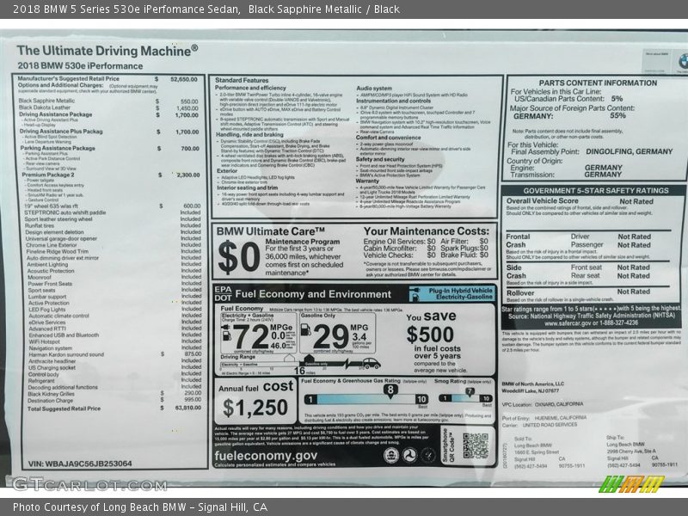
Task: Click 'Total Suggested Retail Price' label
Action: [x=64, y=408]
